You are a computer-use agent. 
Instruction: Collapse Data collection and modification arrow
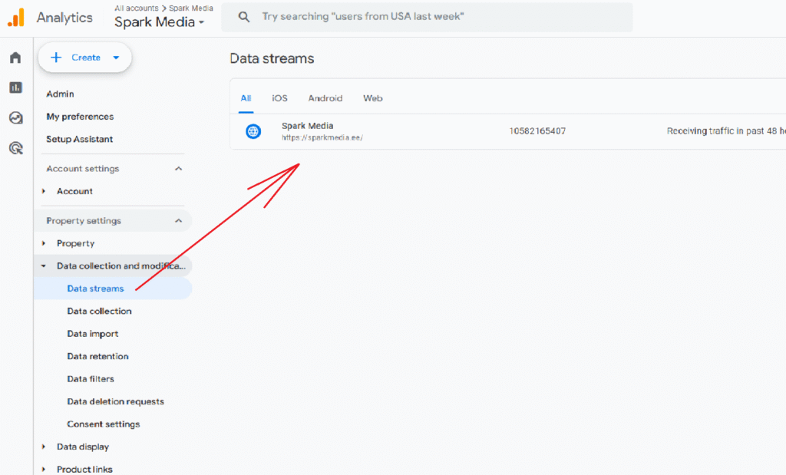pyautogui.click(x=44, y=266)
